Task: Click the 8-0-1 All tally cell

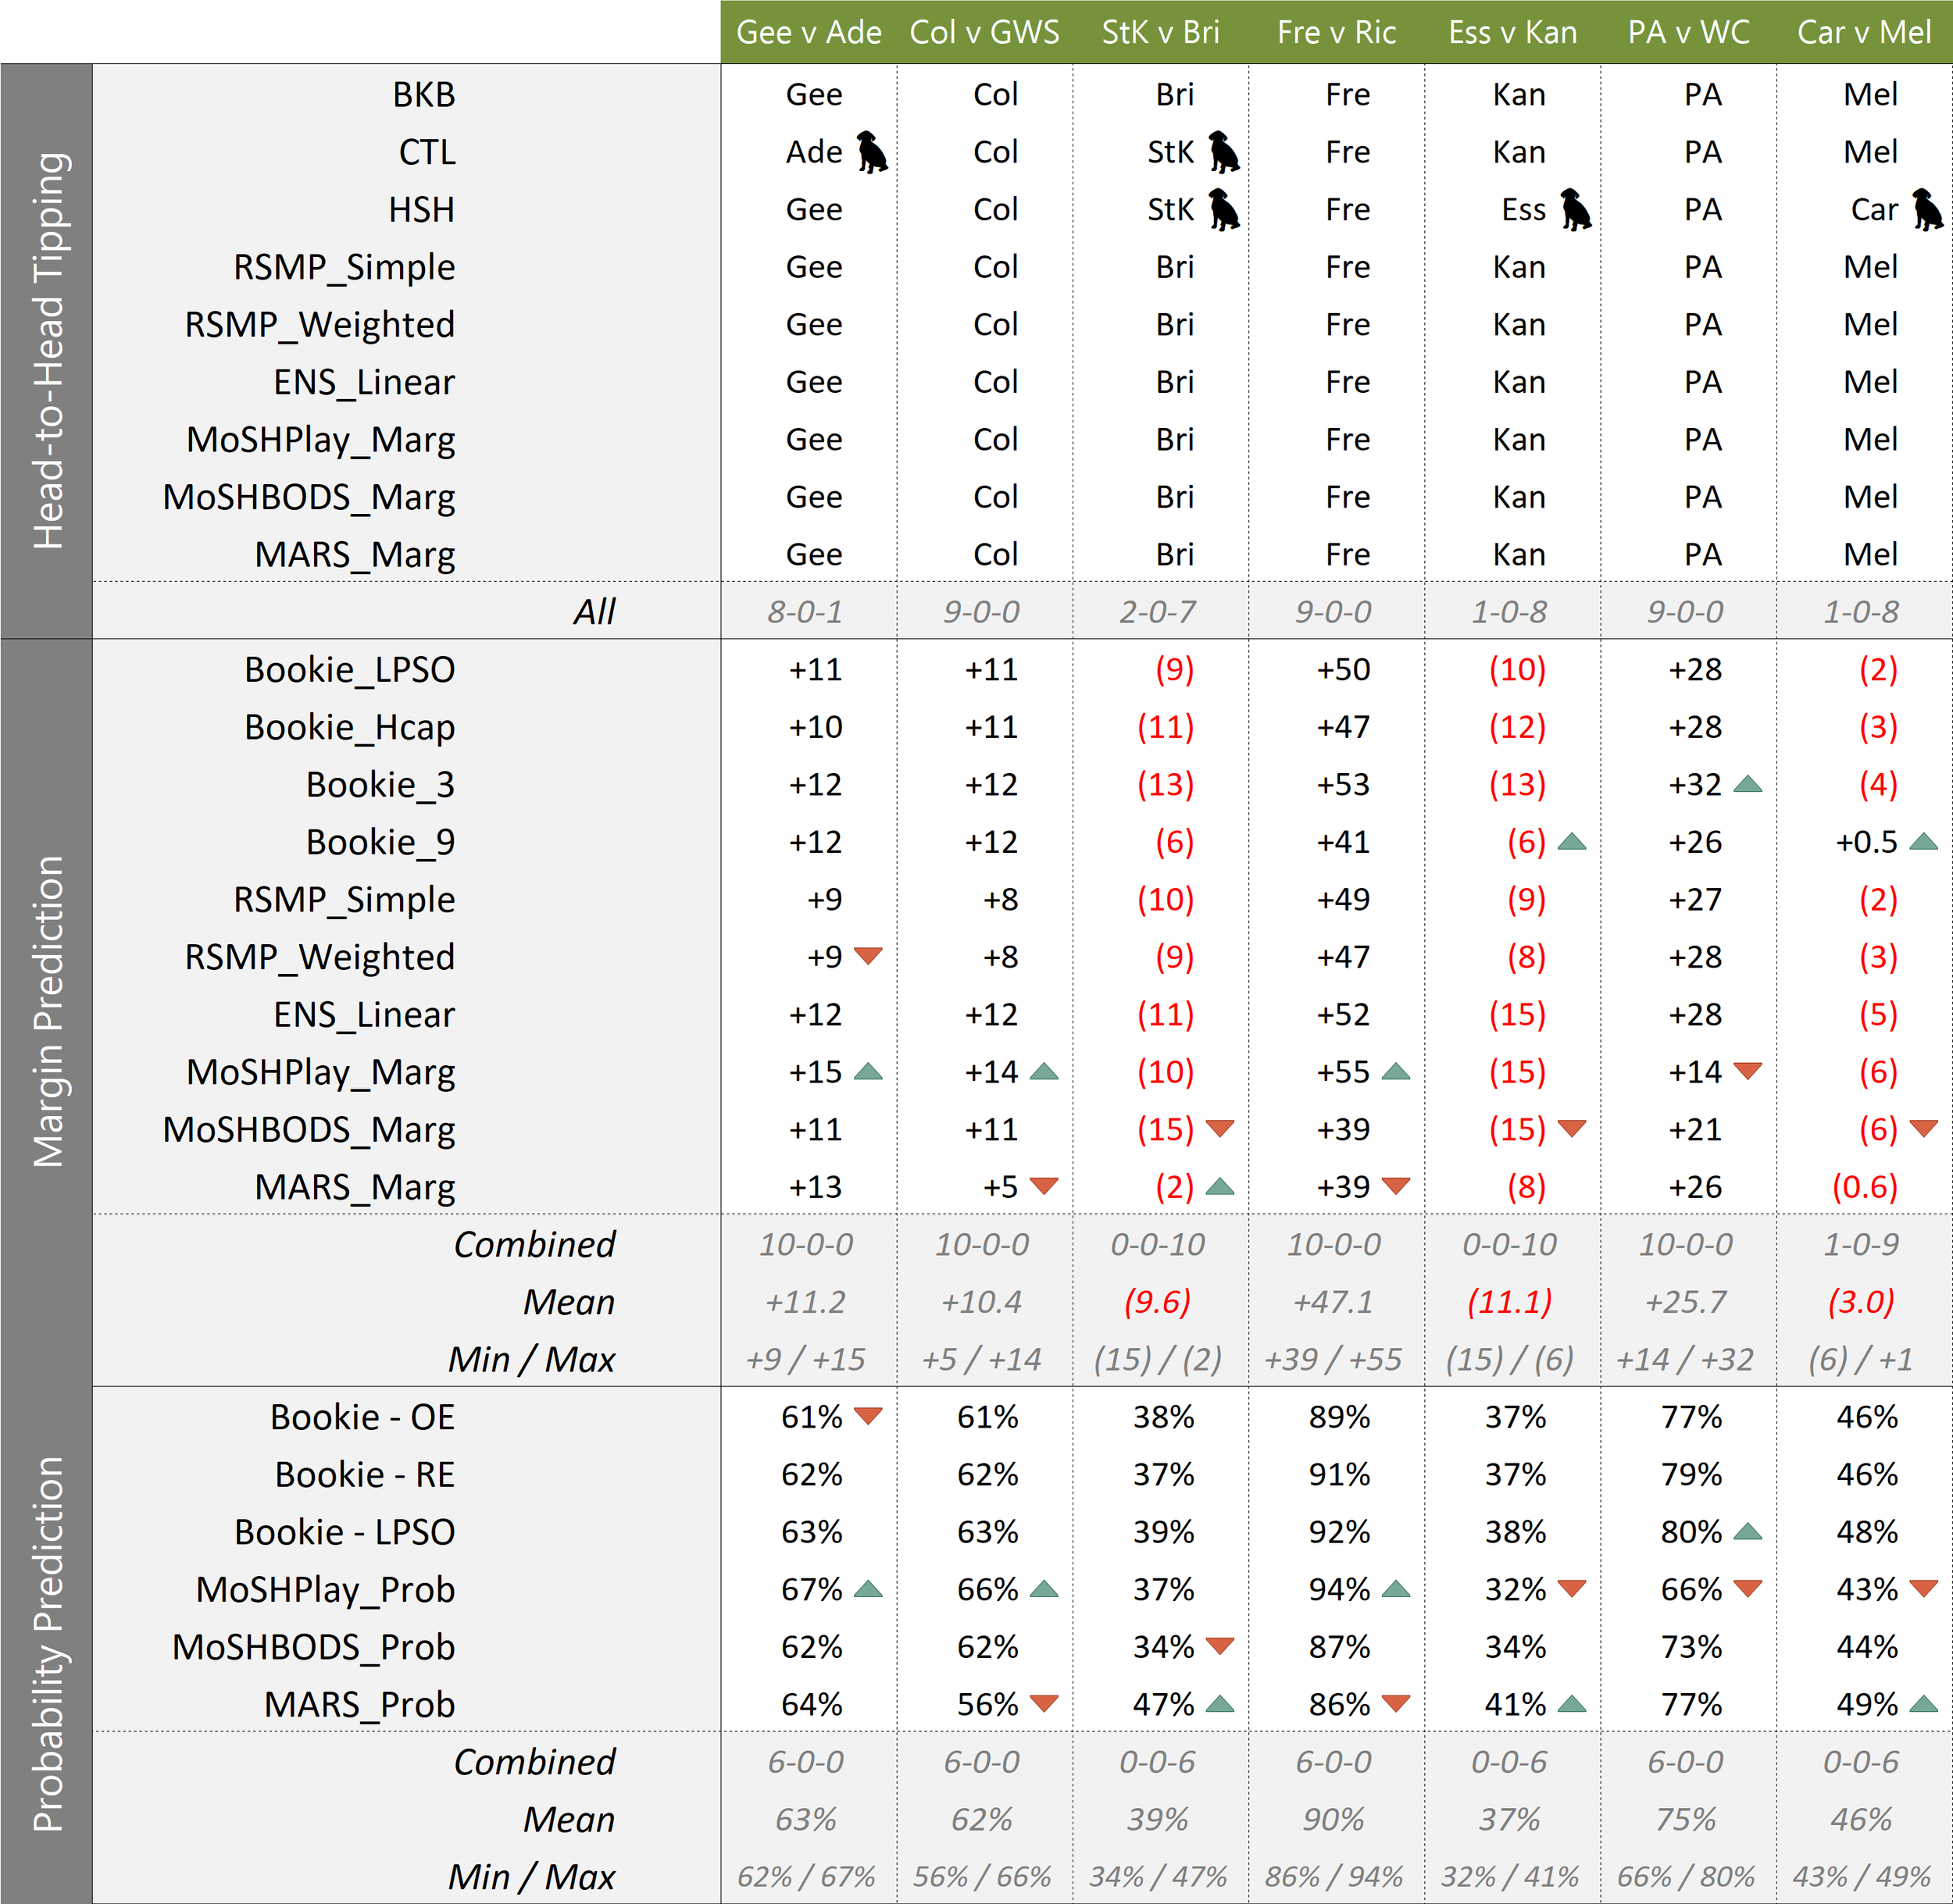Action: (x=805, y=611)
